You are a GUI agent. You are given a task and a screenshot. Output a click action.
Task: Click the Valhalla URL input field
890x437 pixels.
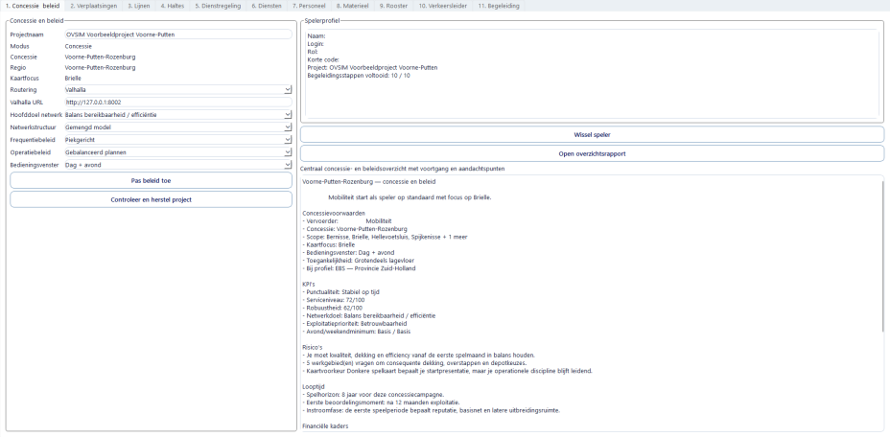[x=177, y=102]
